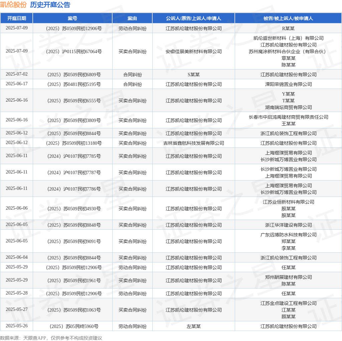Click defendant 浙江华洋建设有限公司
The width and height of the screenshot is (342, 341).
coord(288,225)
